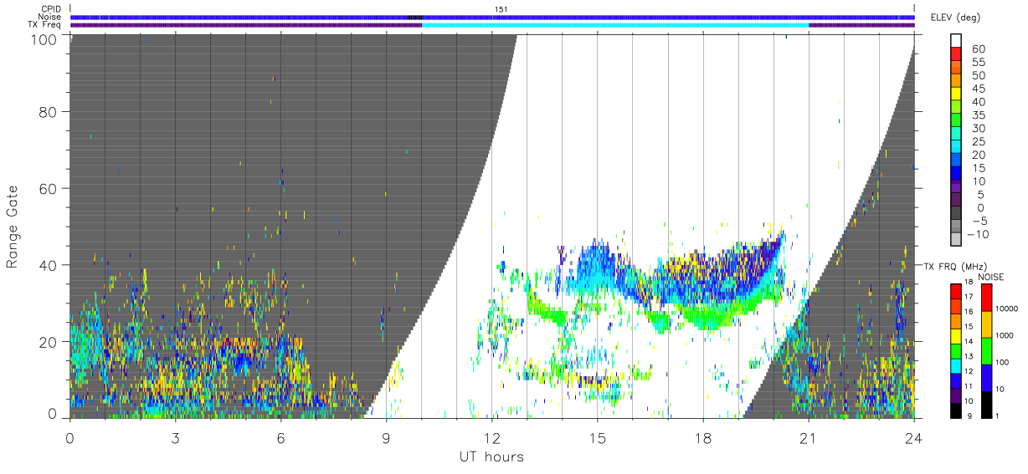This screenshot has height=474, width=1028.
Task: Click the '35' label on ELEV colorbar
Action: [x=979, y=115]
